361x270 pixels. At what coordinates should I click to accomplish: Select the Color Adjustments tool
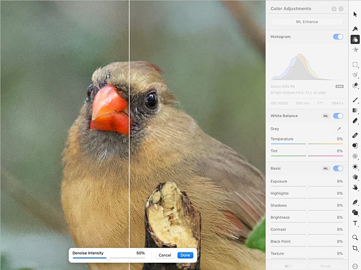[355, 40]
